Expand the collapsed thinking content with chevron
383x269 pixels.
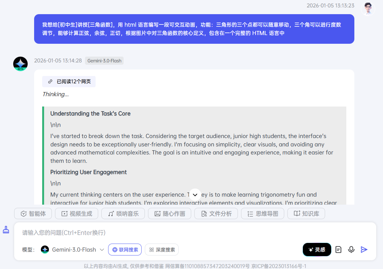point(195,195)
